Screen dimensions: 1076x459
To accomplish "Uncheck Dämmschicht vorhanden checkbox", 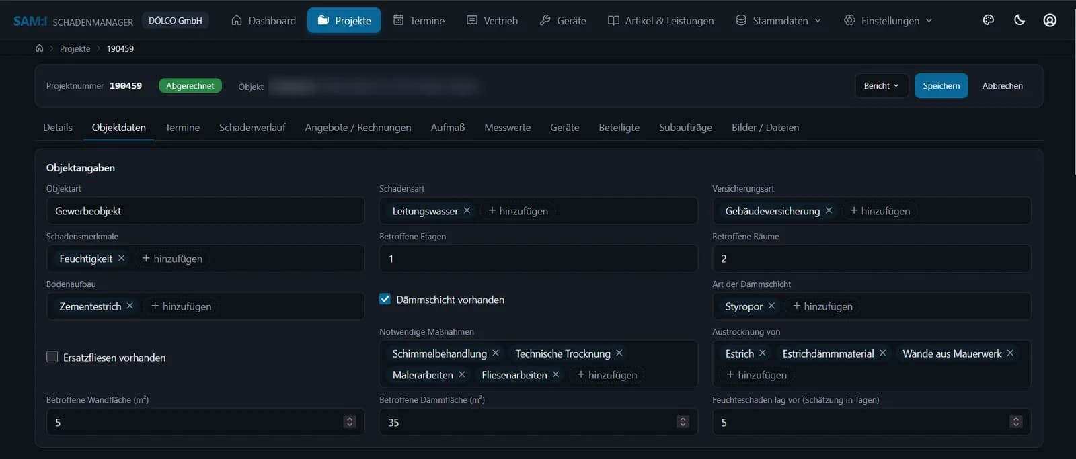I will 385,299.
